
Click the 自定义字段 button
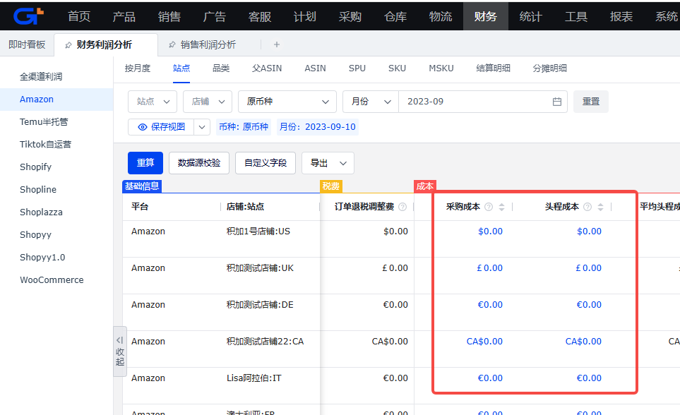tap(266, 163)
